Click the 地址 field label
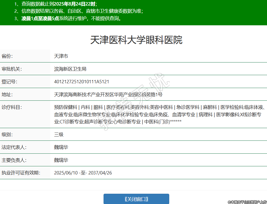 (7, 95)
